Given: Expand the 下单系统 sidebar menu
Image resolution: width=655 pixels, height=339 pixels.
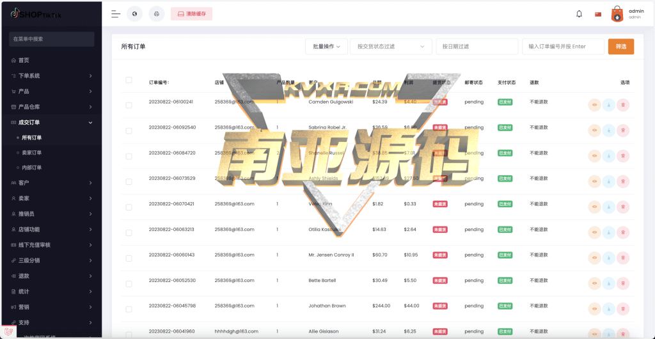Looking at the screenshot, I should tap(51, 75).
